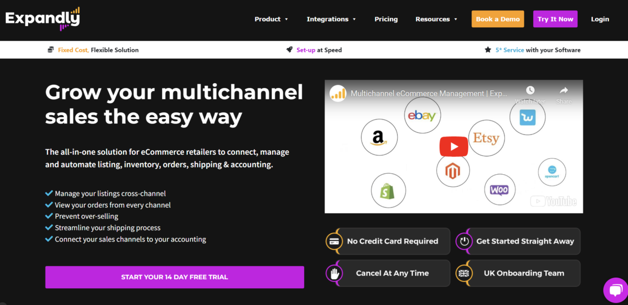Expand the Integrations dropdown menu

(331, 19)
